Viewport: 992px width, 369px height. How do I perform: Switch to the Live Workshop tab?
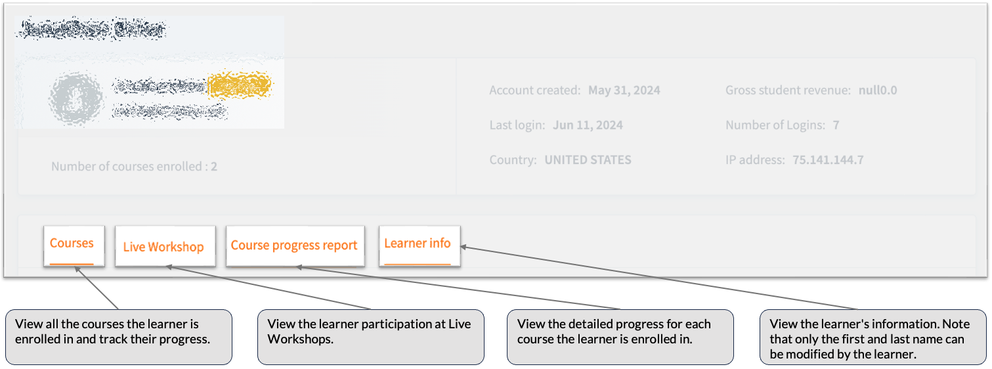tap(163, 247)
